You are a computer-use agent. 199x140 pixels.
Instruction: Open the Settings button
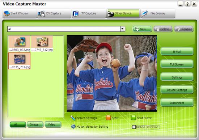[x=177, y=77]
